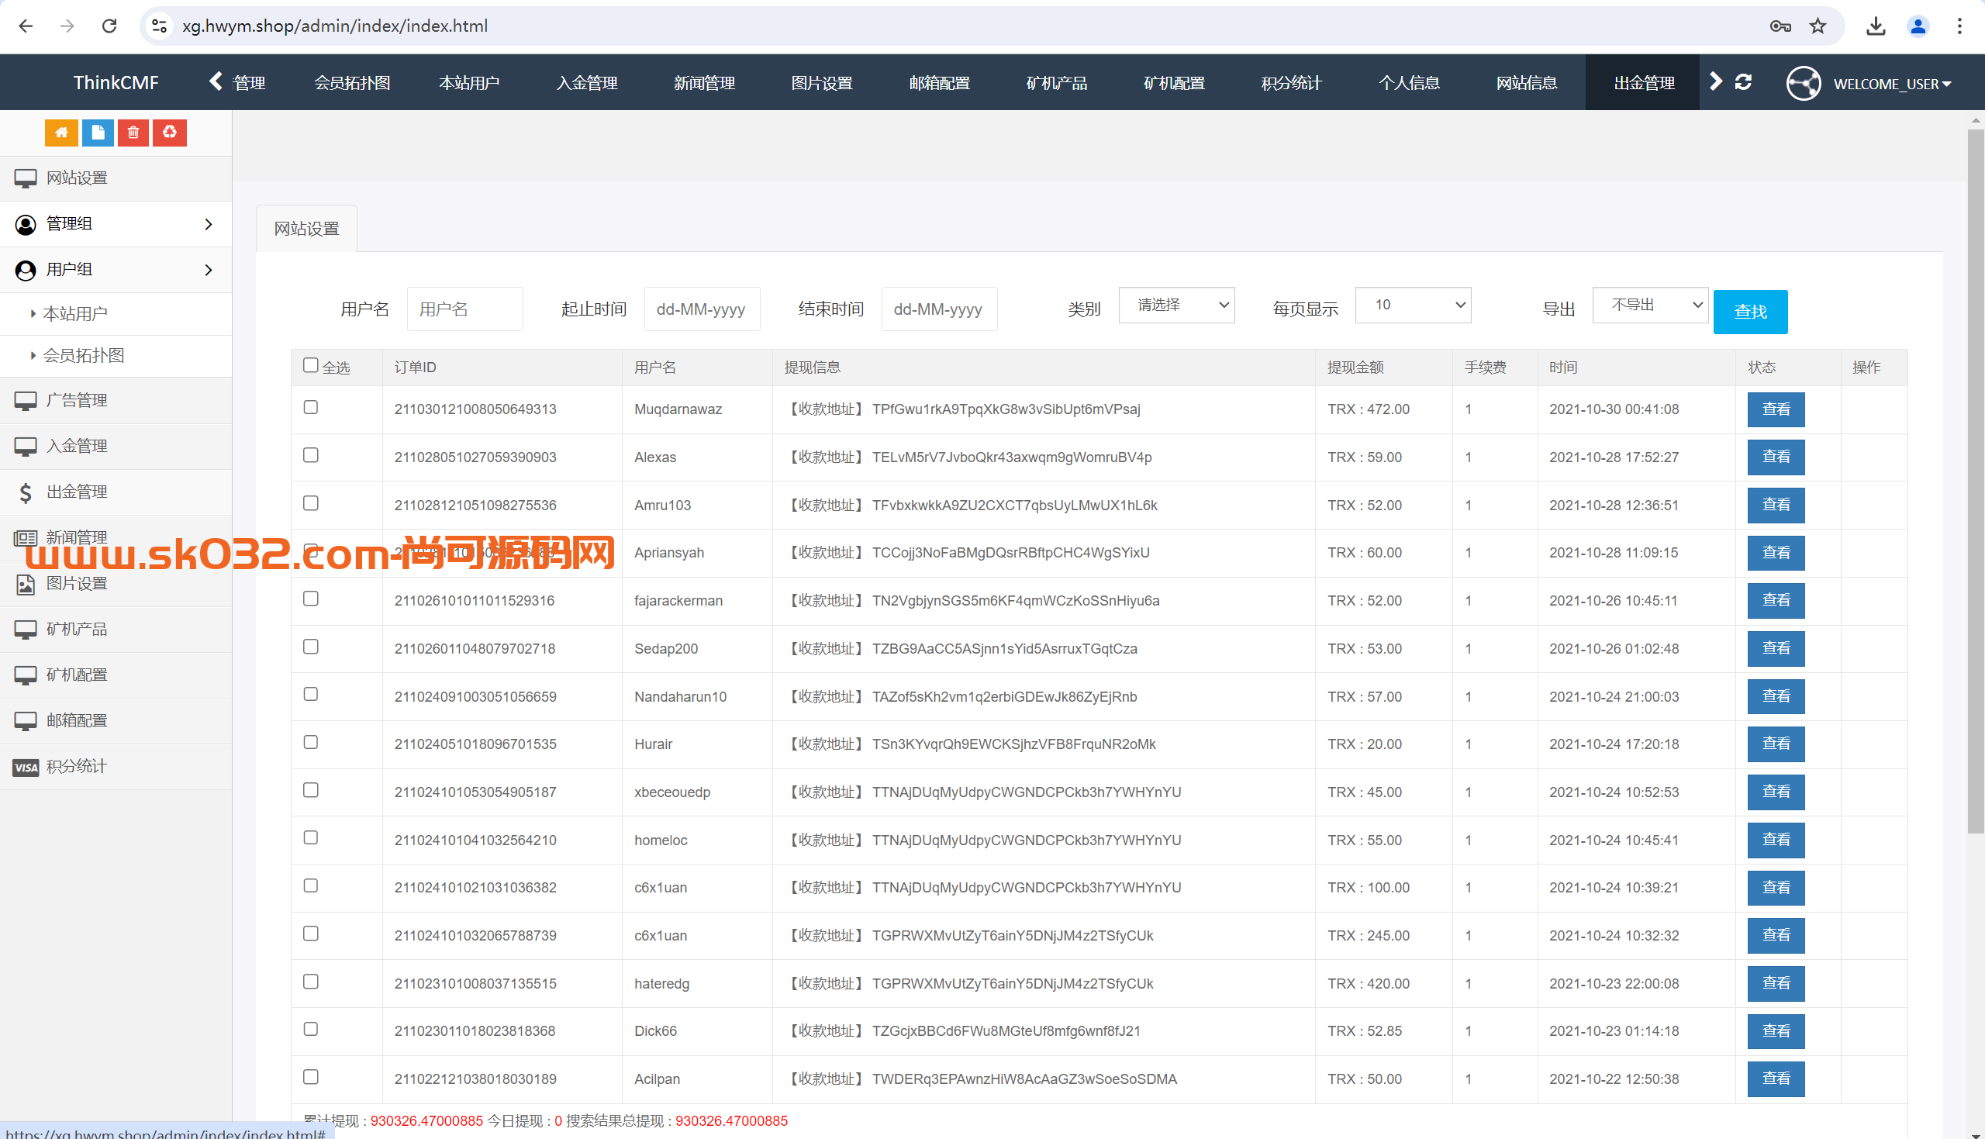Switch to the 会员拓扑图 top tab

click(352, 82)
